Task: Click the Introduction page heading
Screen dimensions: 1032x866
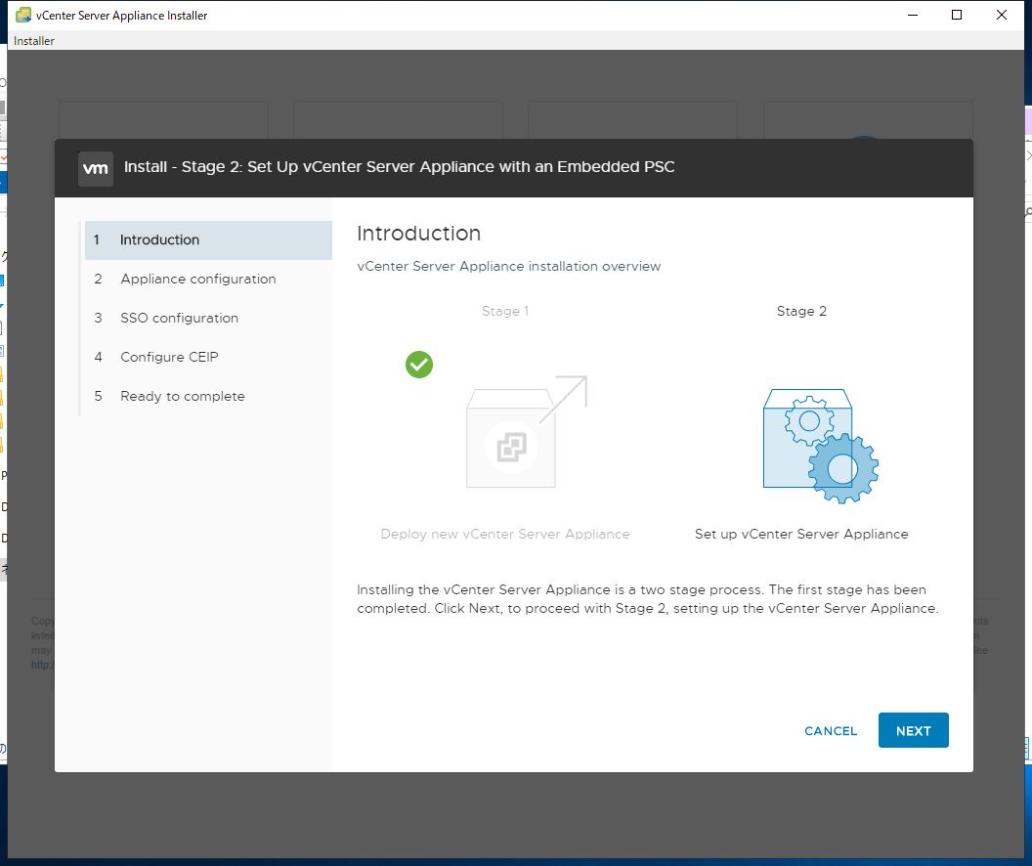Action: coord(418,233)
